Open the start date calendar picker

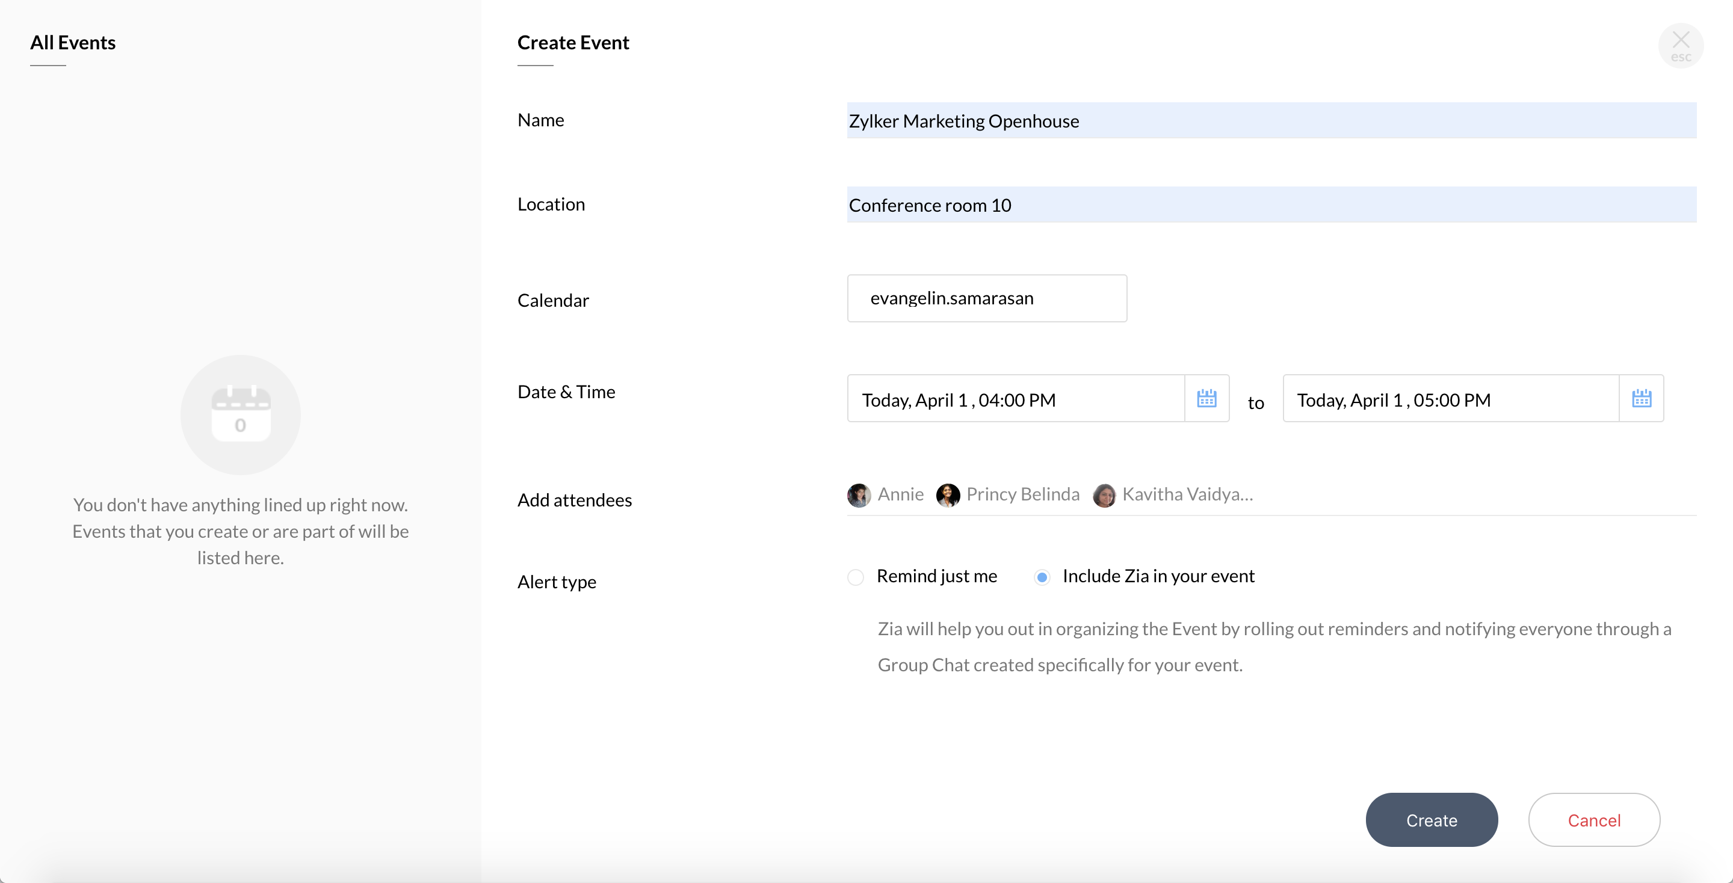tap(1207, 398)
